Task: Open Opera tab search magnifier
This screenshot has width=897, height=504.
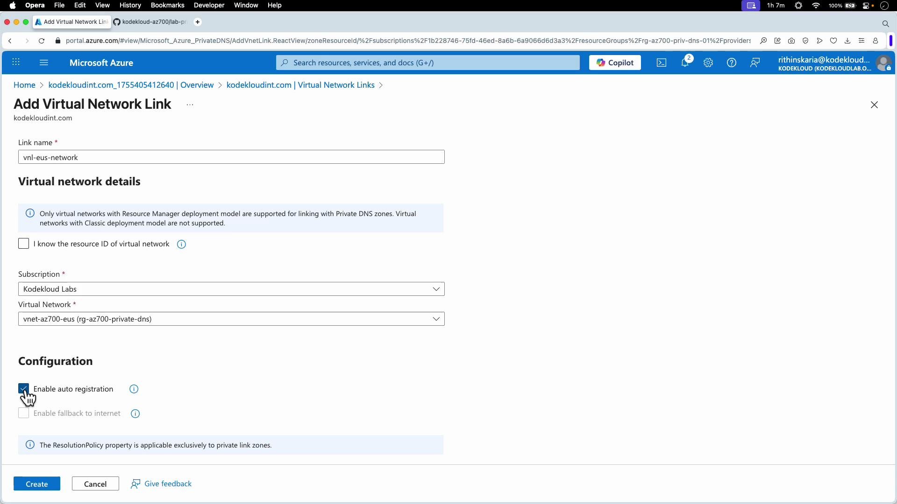Action: tap(885, 23)
